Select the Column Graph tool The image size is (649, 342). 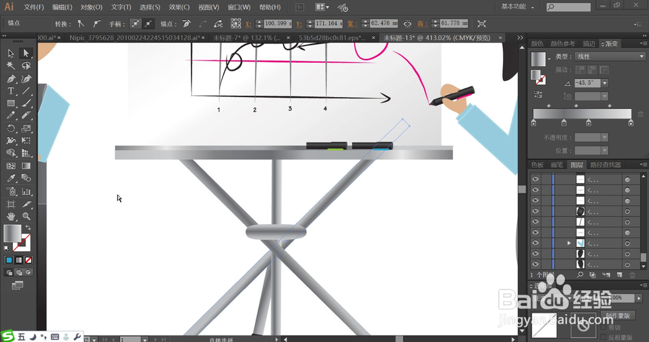(26, 191)
